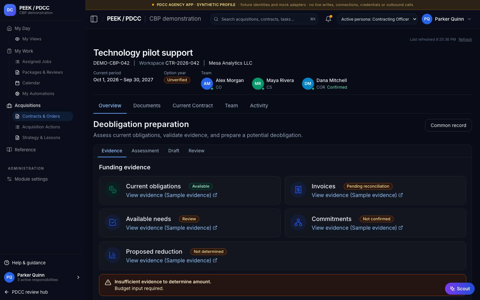View evidence for Commitments
The image size is (480, 300).
click(x=357, y=228)
